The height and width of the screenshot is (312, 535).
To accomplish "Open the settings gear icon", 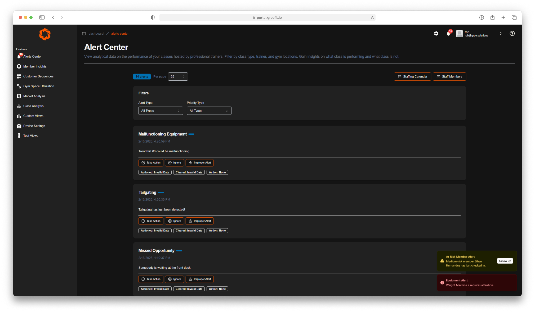I will pyautogui.click(x=436, y=34).
